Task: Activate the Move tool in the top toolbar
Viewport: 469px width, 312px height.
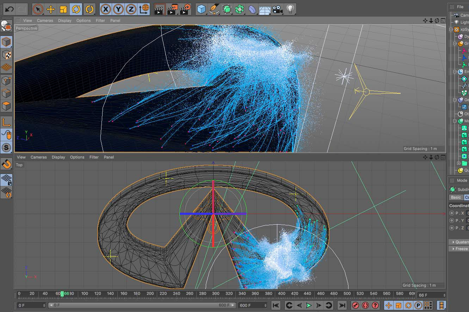Action: coord(51,9)
